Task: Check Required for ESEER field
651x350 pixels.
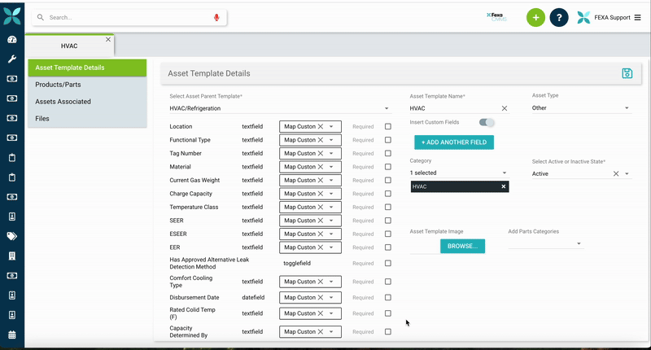Action: (388, 234)
